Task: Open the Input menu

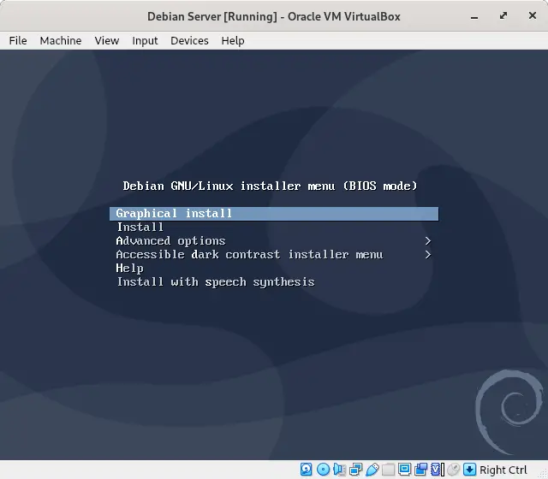Action: (x=145, y=41)
